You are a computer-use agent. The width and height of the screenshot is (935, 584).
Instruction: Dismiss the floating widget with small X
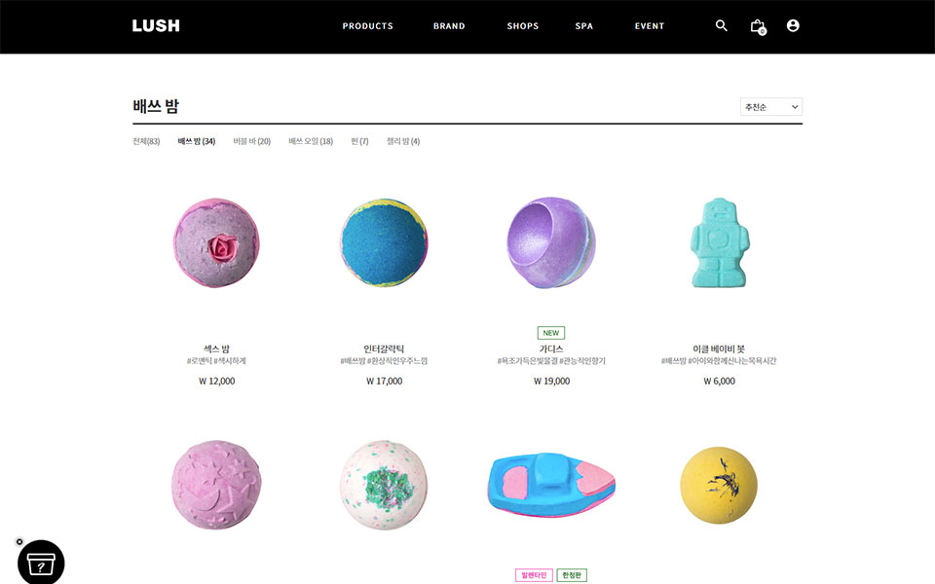(x=19, y=542)
